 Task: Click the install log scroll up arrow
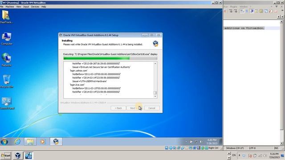click(x=155, y=64)
